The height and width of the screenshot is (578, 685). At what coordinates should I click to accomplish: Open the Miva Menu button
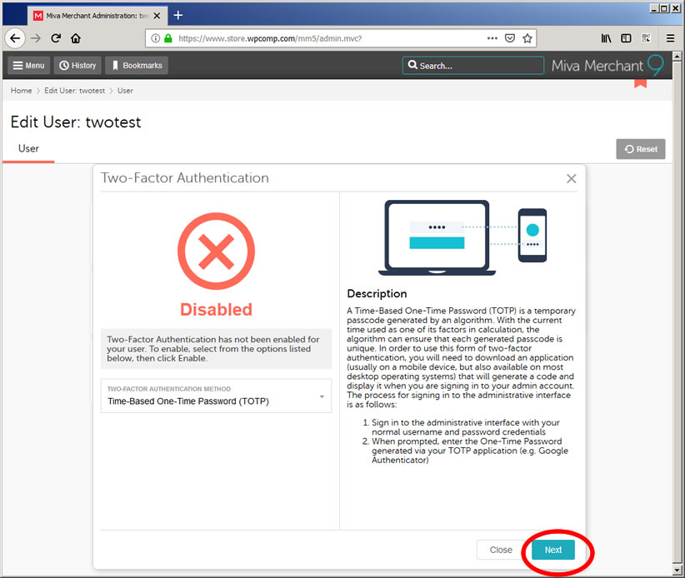(x=28, y=66)
